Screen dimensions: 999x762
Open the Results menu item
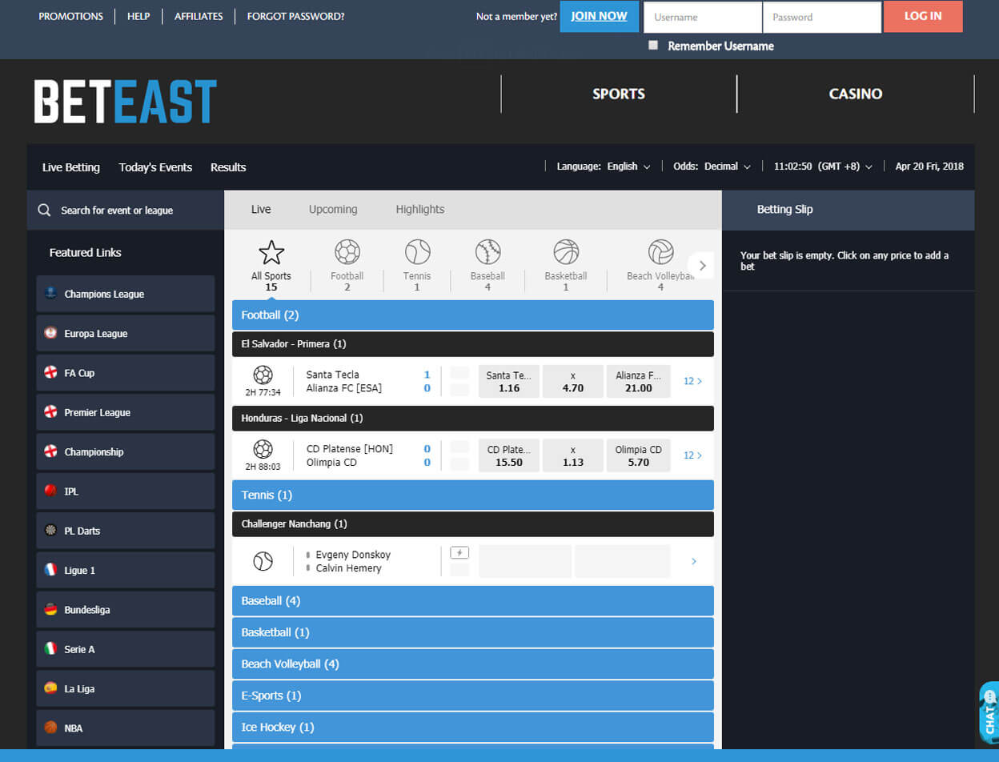(228, 167)
